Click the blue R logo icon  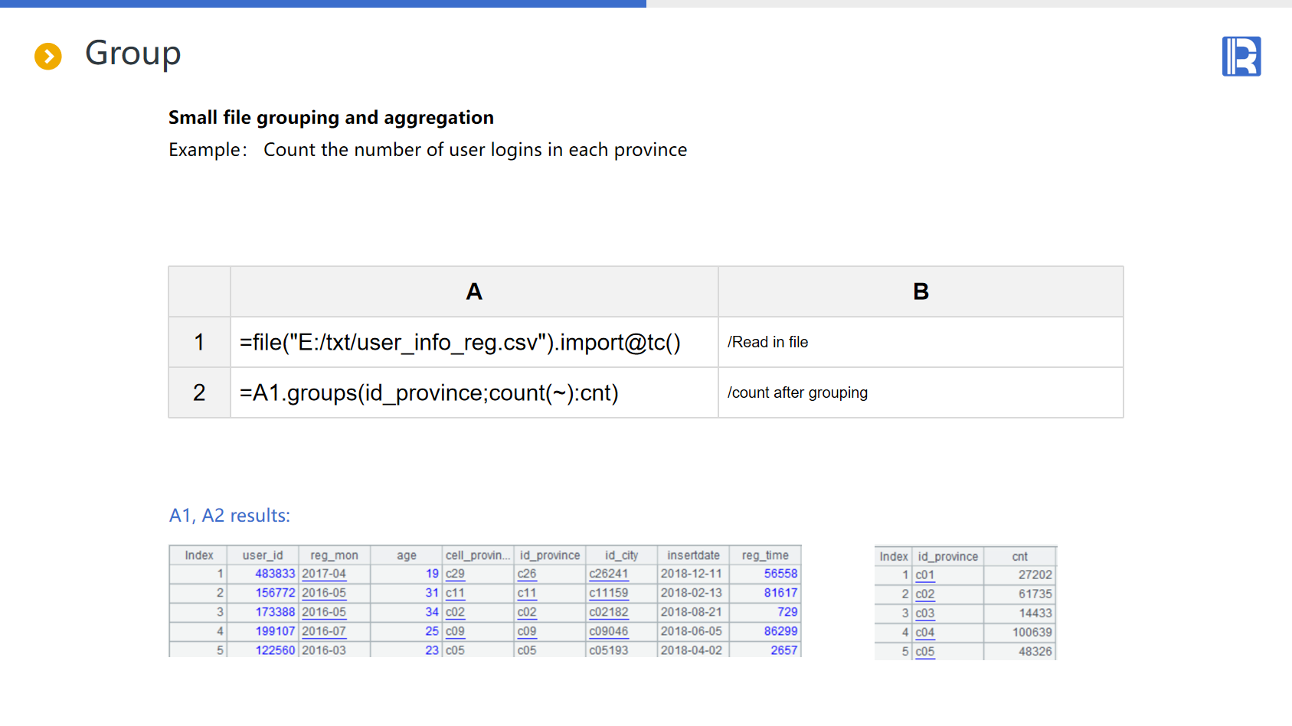click(x=1241, y=57)
